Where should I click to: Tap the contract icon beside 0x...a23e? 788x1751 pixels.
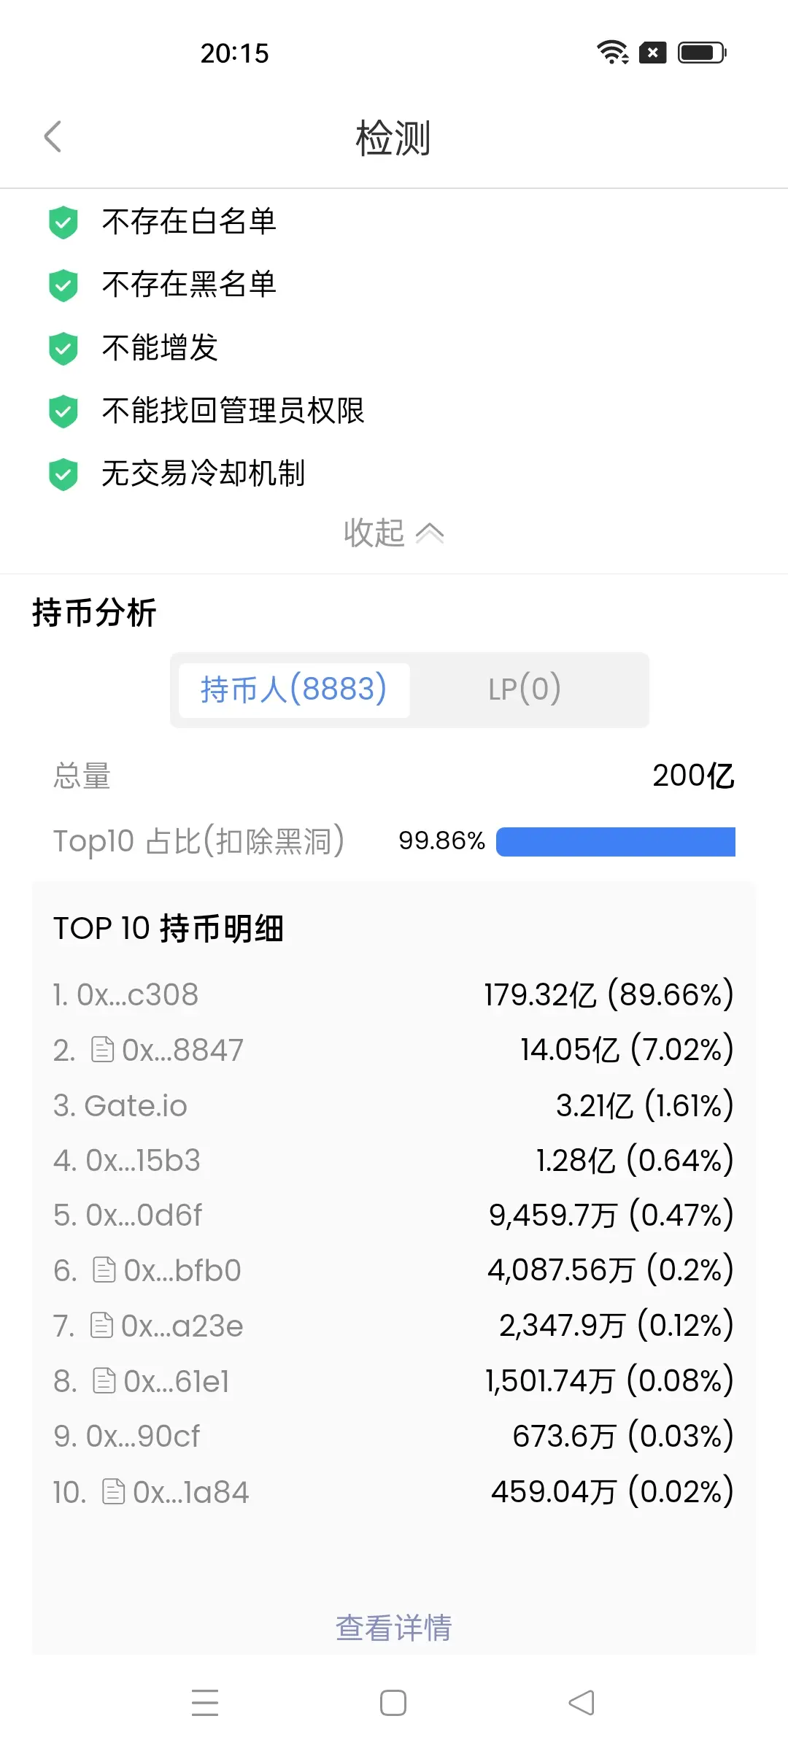click(101, 1325)
